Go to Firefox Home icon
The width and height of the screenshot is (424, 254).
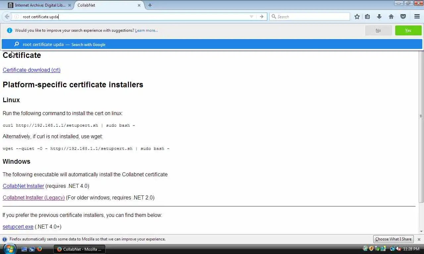click(391, 17)
